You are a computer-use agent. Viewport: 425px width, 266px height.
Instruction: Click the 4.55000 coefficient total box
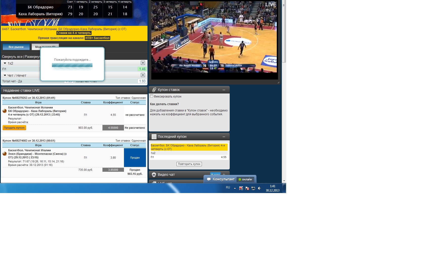[113, 128]
